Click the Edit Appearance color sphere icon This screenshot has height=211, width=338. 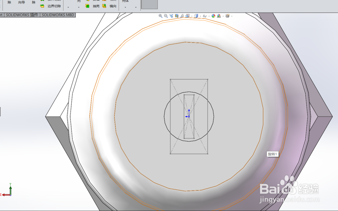point(213,16)
